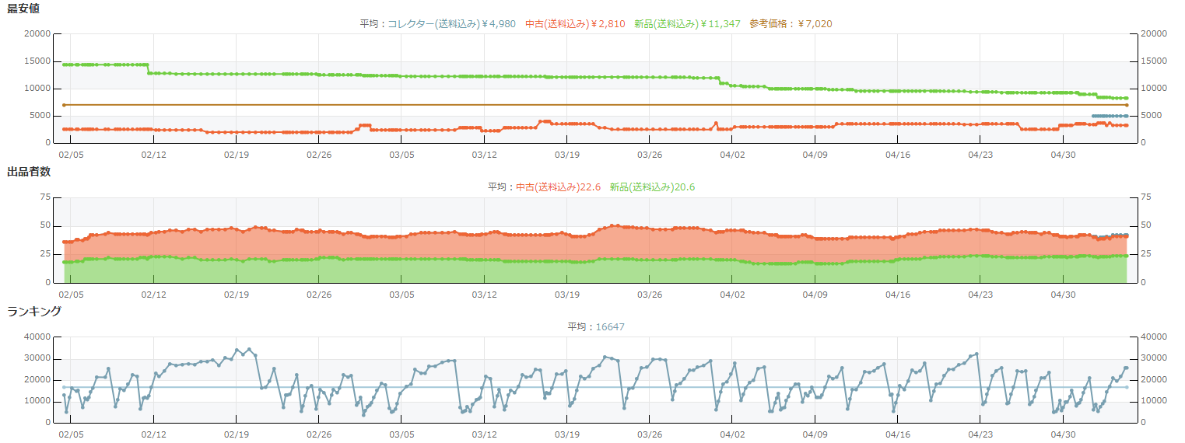The height and width of the screenshot is (443, 1185).
Task: Click the highest ranking peak near 02/19
Action: [237, 350]
